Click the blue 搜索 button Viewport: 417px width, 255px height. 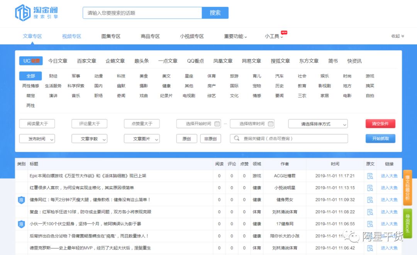click(x=215, y=13)
